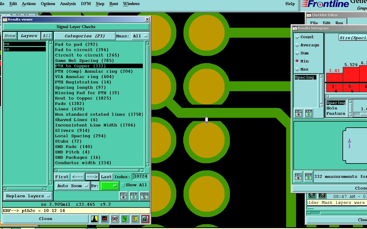The image size is (367, 229).
Task: Open the Replace layers dropdown
Action: click(28, 196)
